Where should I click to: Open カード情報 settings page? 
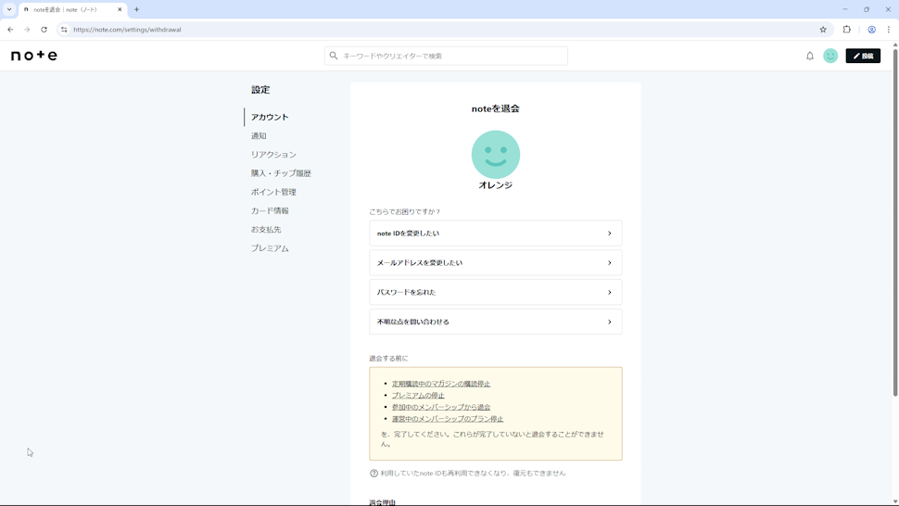pyautogui.click(x=270, y=211)
